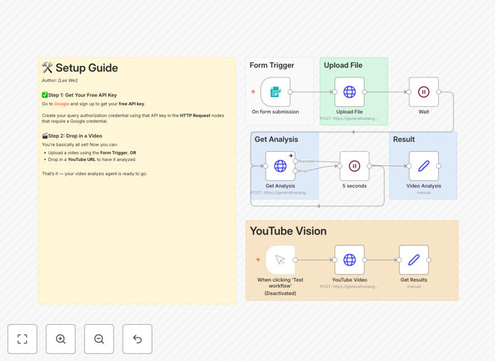Screen dimensions: 495x361
Task: Click the fit-to-view canvas button
Action: 23,339
